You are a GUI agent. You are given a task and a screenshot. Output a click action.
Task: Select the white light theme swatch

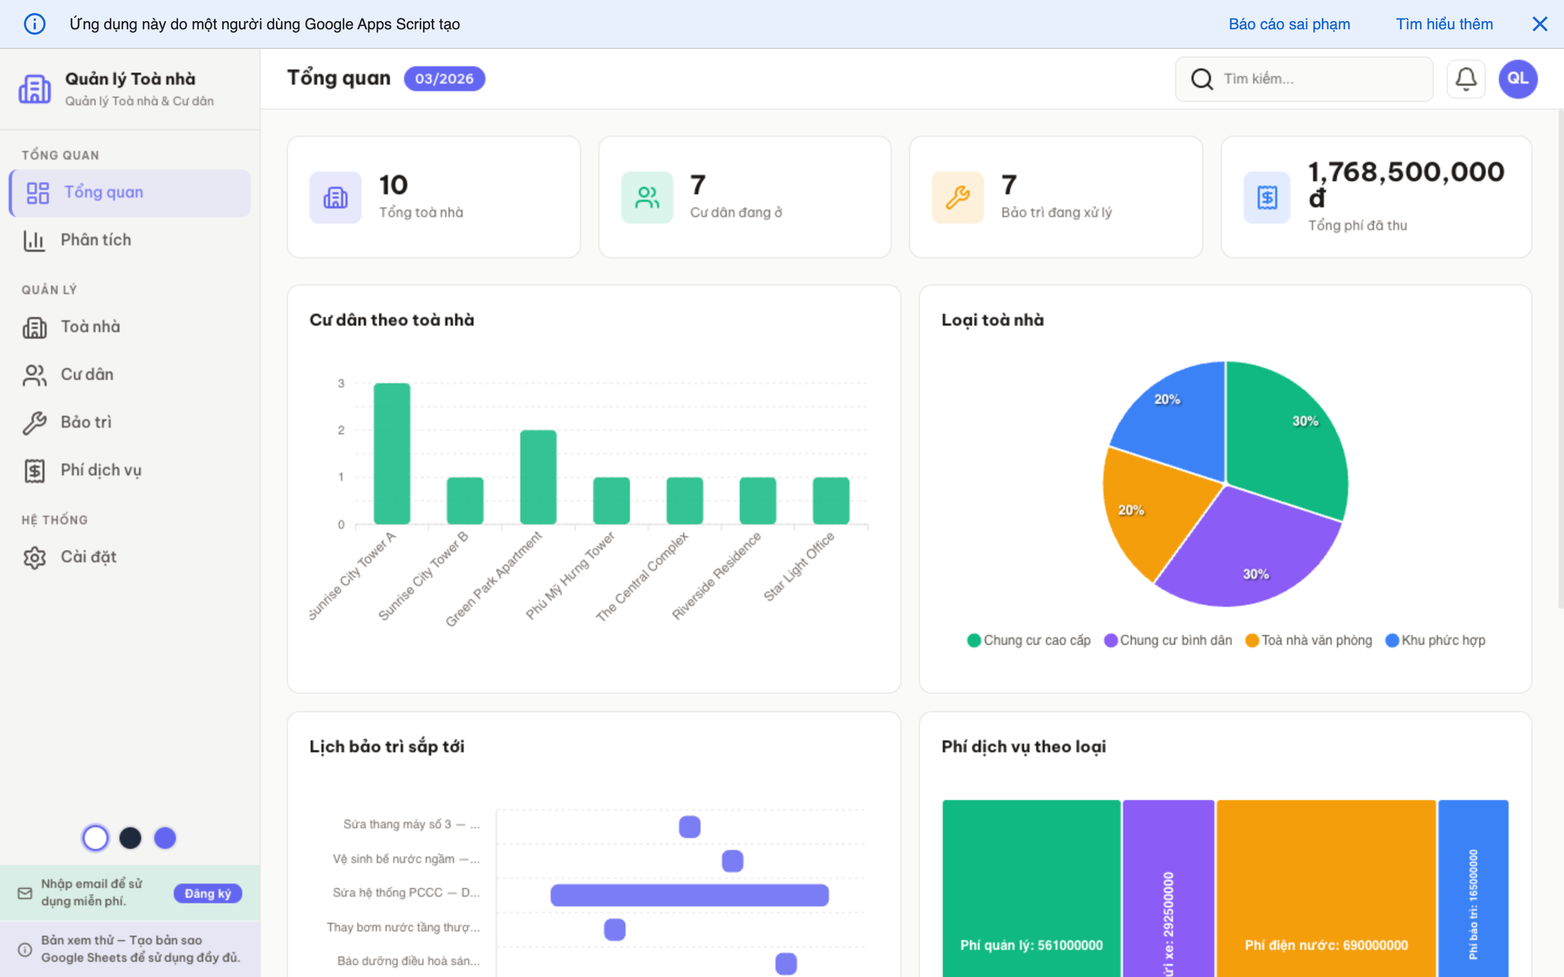tap(96, 838)
